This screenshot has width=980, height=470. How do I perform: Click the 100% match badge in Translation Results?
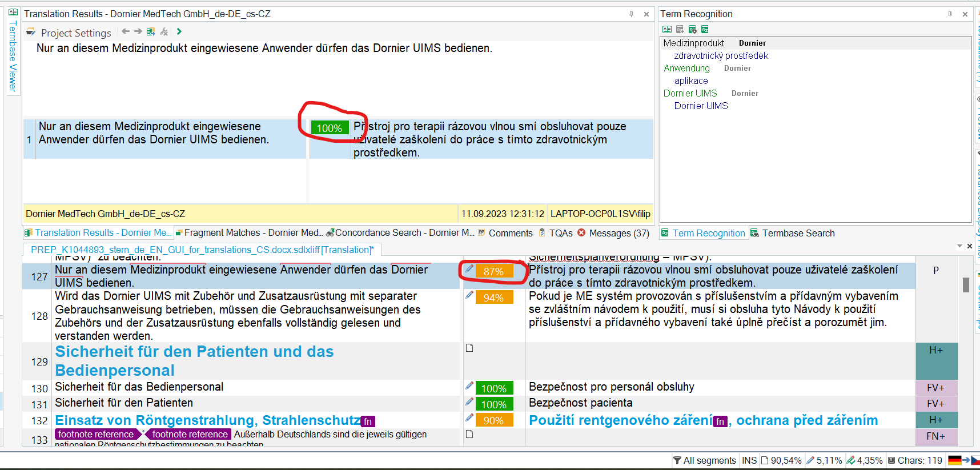tap(330, 128)
